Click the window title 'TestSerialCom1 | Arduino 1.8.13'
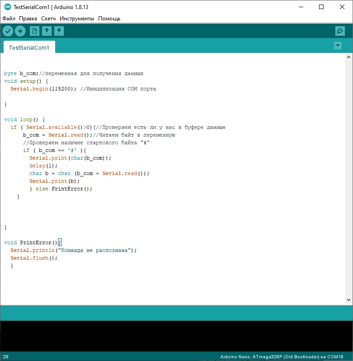Image resolution: width=353 pixels, height=361 pixels. click(51, 7)
